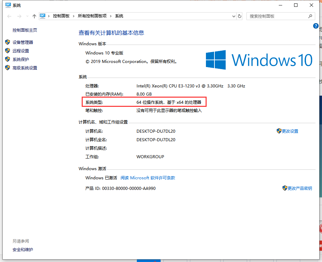Viewport: 322px width, 262px height.
Task: Open 高级系统设置 link
Action: 25,68
